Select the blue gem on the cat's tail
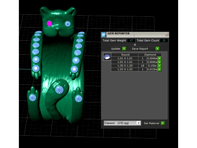 tap(60, 90)
